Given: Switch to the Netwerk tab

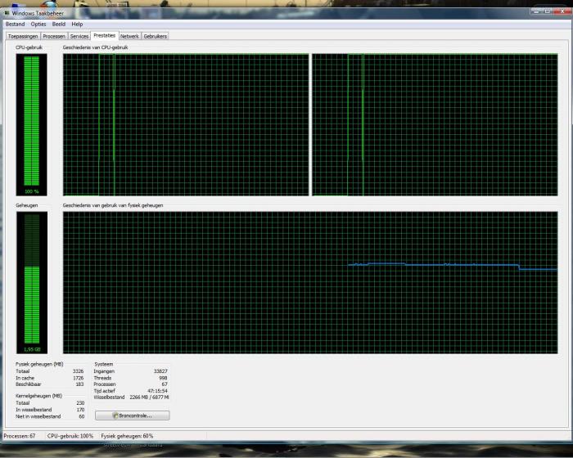Looking at the screenshot, I should (x=129, y=36).
